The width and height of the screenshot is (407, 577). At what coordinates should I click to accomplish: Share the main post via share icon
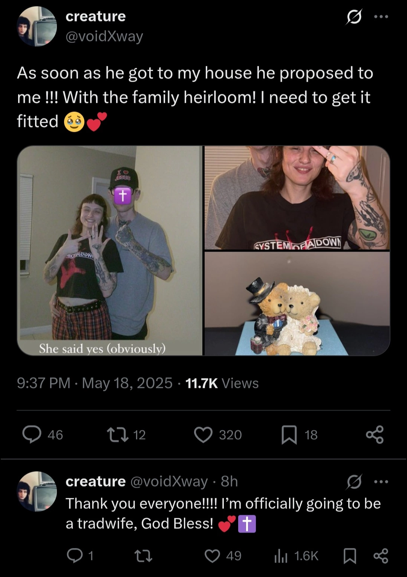(x=375, y=435)
